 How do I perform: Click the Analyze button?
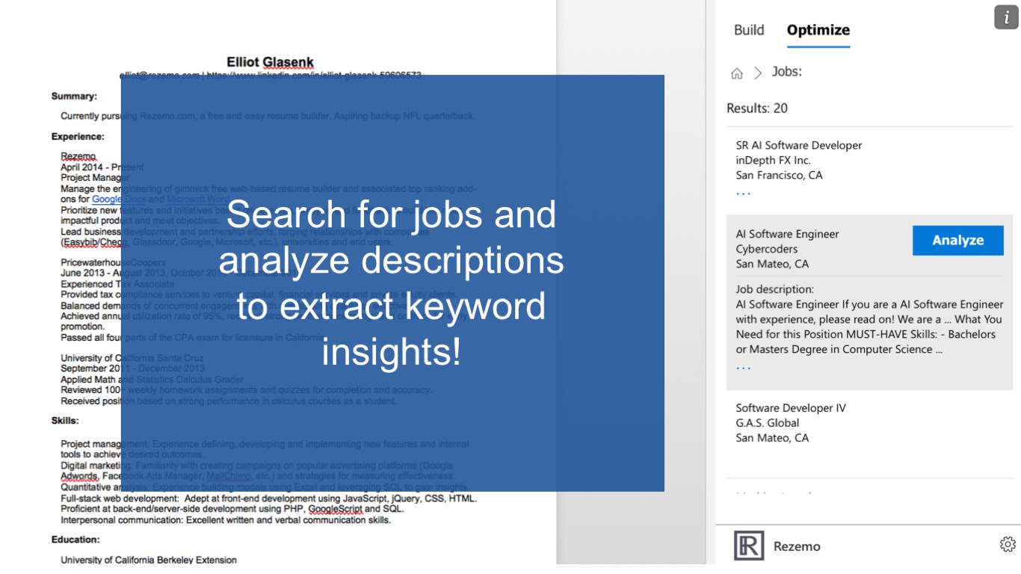957,240
